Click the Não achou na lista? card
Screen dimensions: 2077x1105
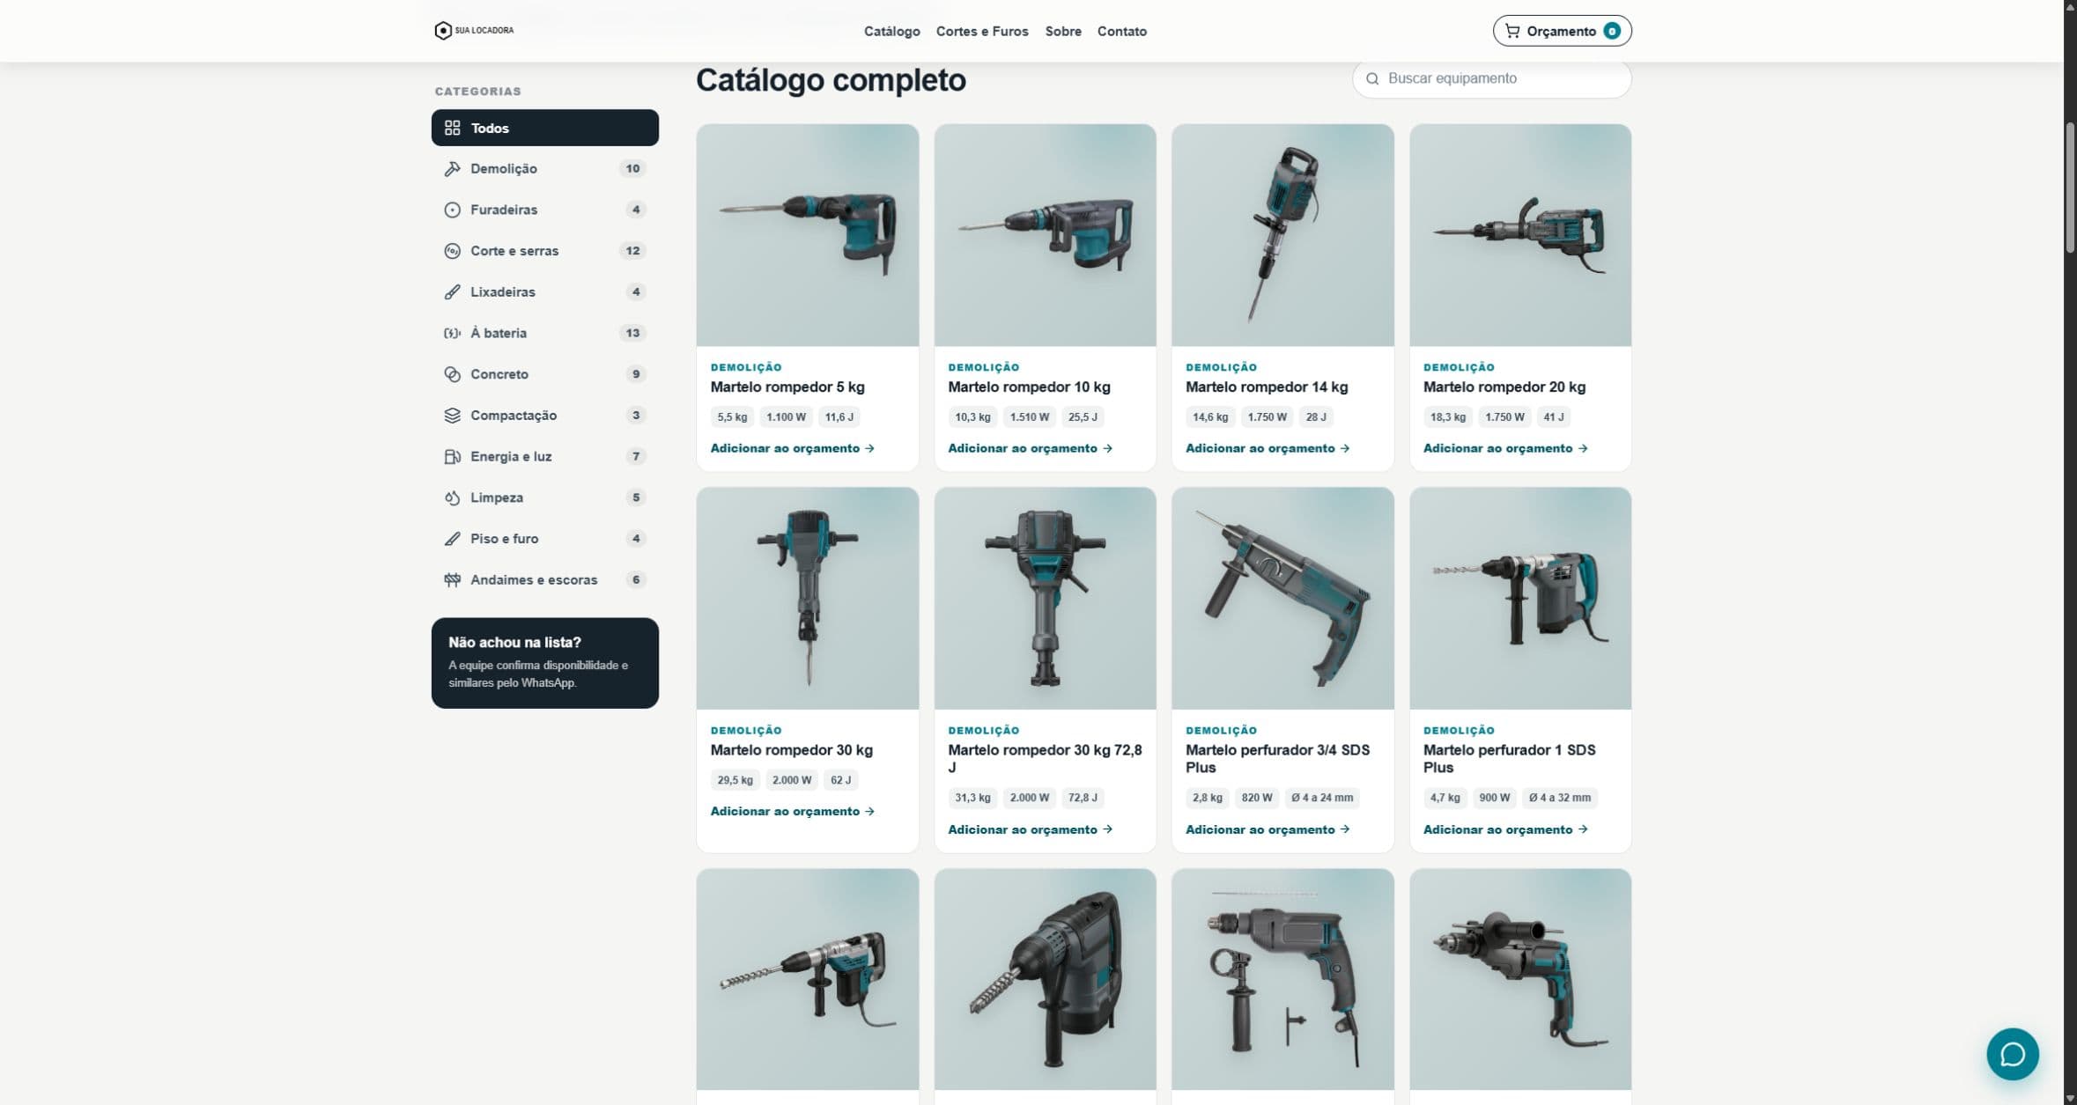click(x=544, y=662)
